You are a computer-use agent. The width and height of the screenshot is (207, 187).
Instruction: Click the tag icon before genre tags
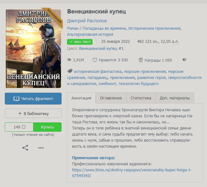pyautogui.click(x=70, y=71)
